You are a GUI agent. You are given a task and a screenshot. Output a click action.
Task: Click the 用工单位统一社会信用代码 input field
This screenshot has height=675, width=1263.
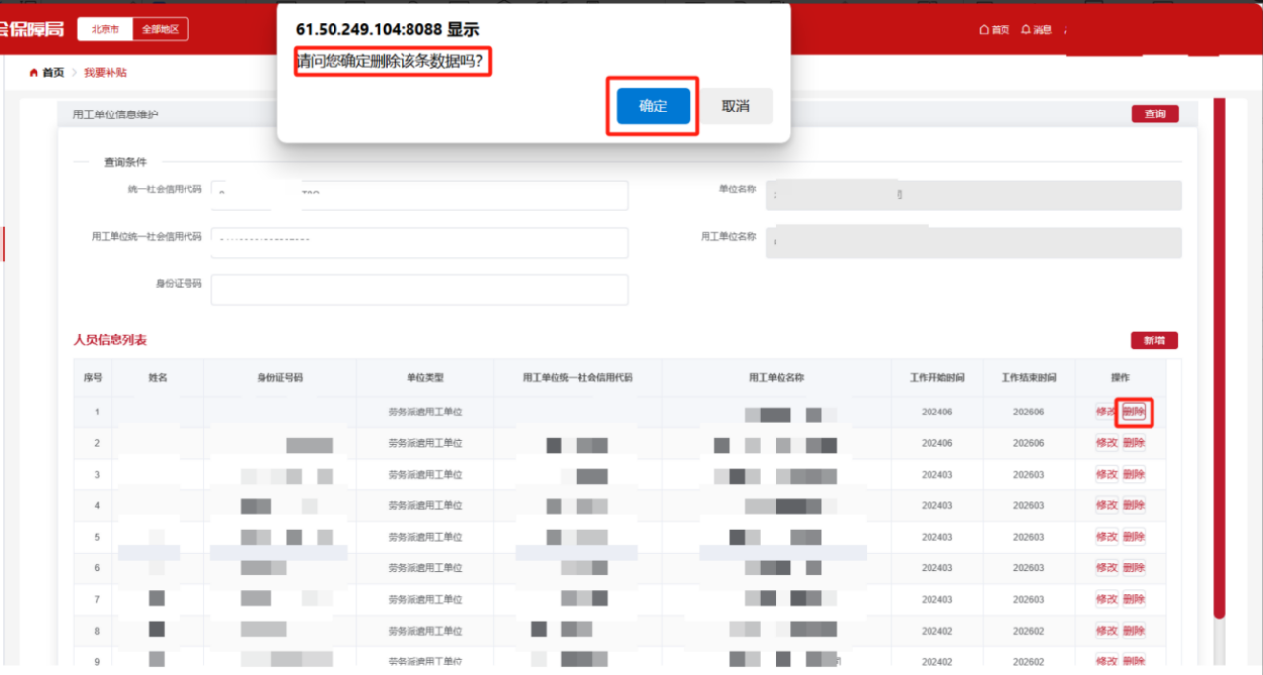[419, 243]
